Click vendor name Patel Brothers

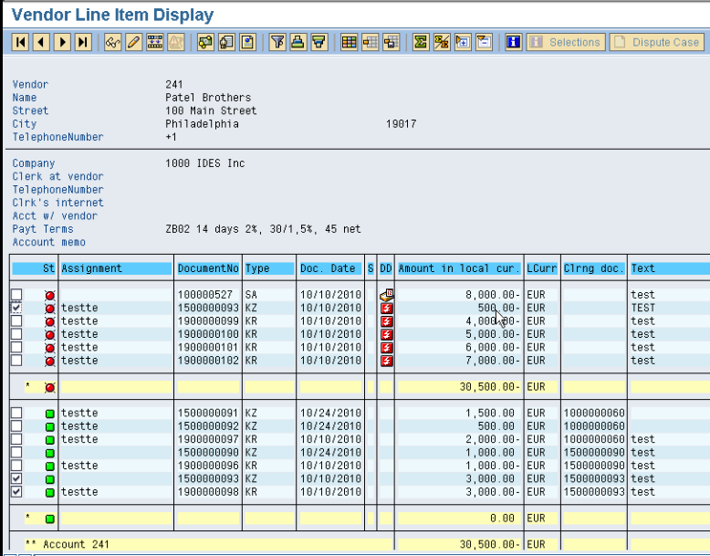coord(208,98)
